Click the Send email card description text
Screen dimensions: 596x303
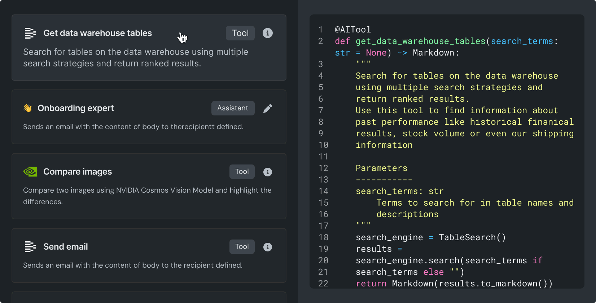point(133,265)
